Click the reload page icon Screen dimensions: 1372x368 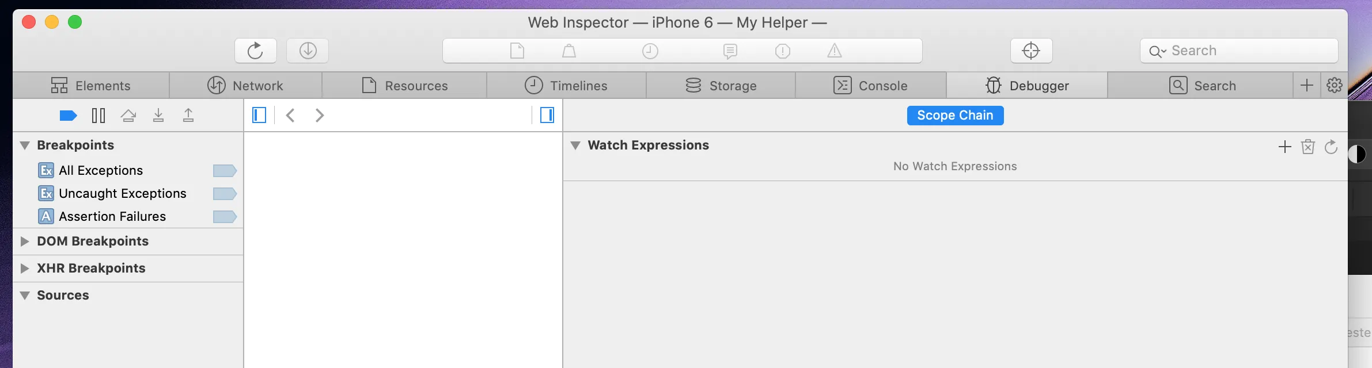pyautogui.click(x=255, y=51)
